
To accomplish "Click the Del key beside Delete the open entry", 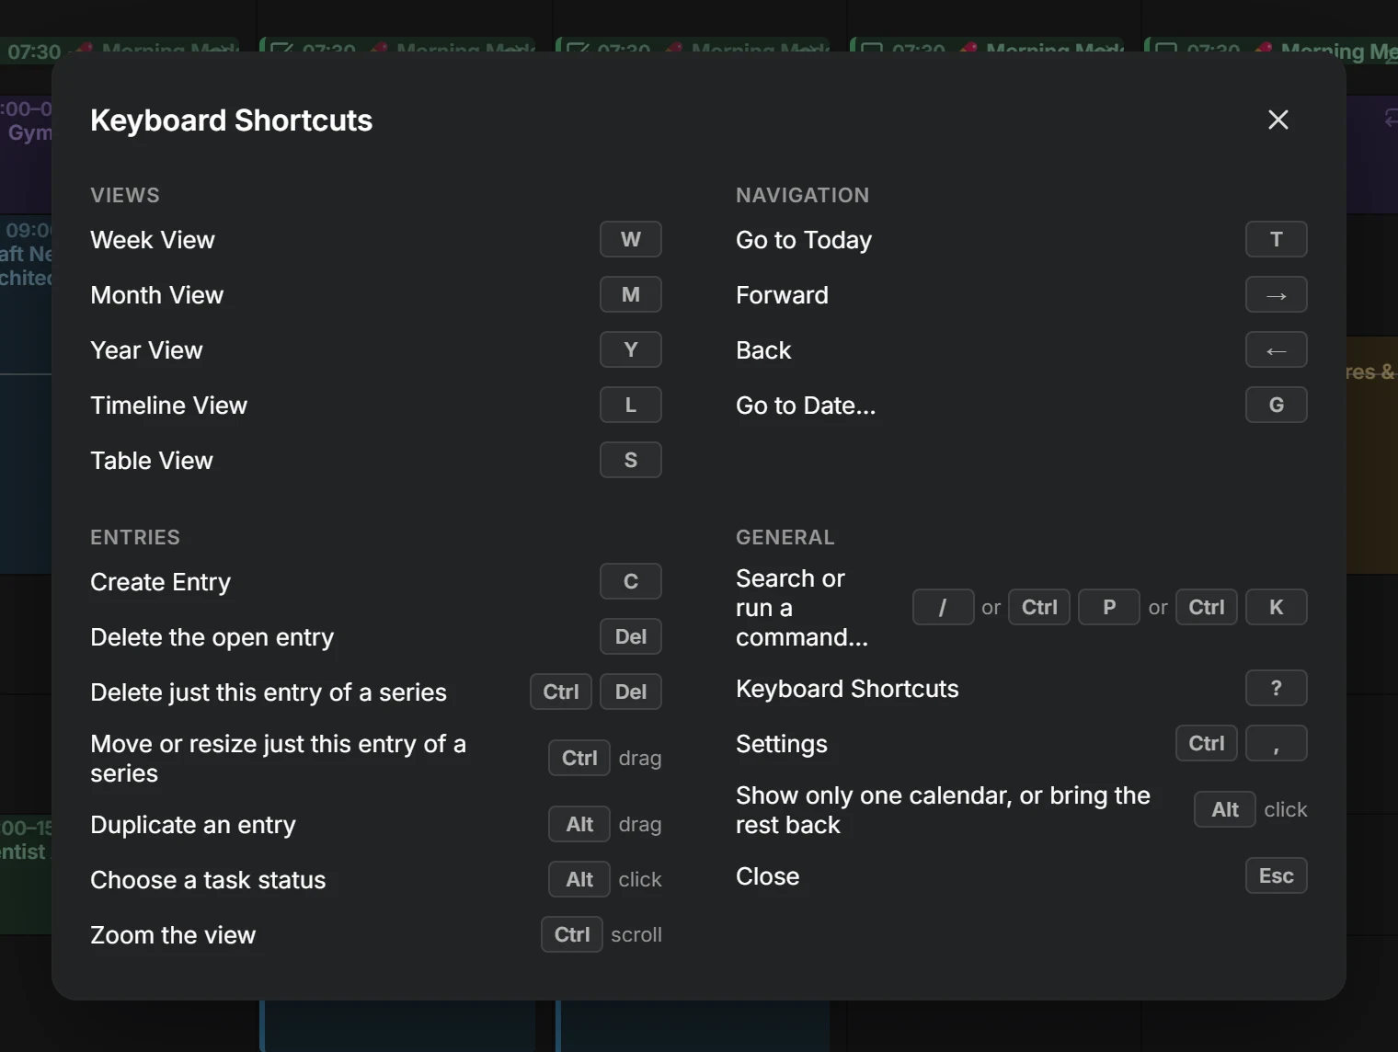I will point(630,637).
